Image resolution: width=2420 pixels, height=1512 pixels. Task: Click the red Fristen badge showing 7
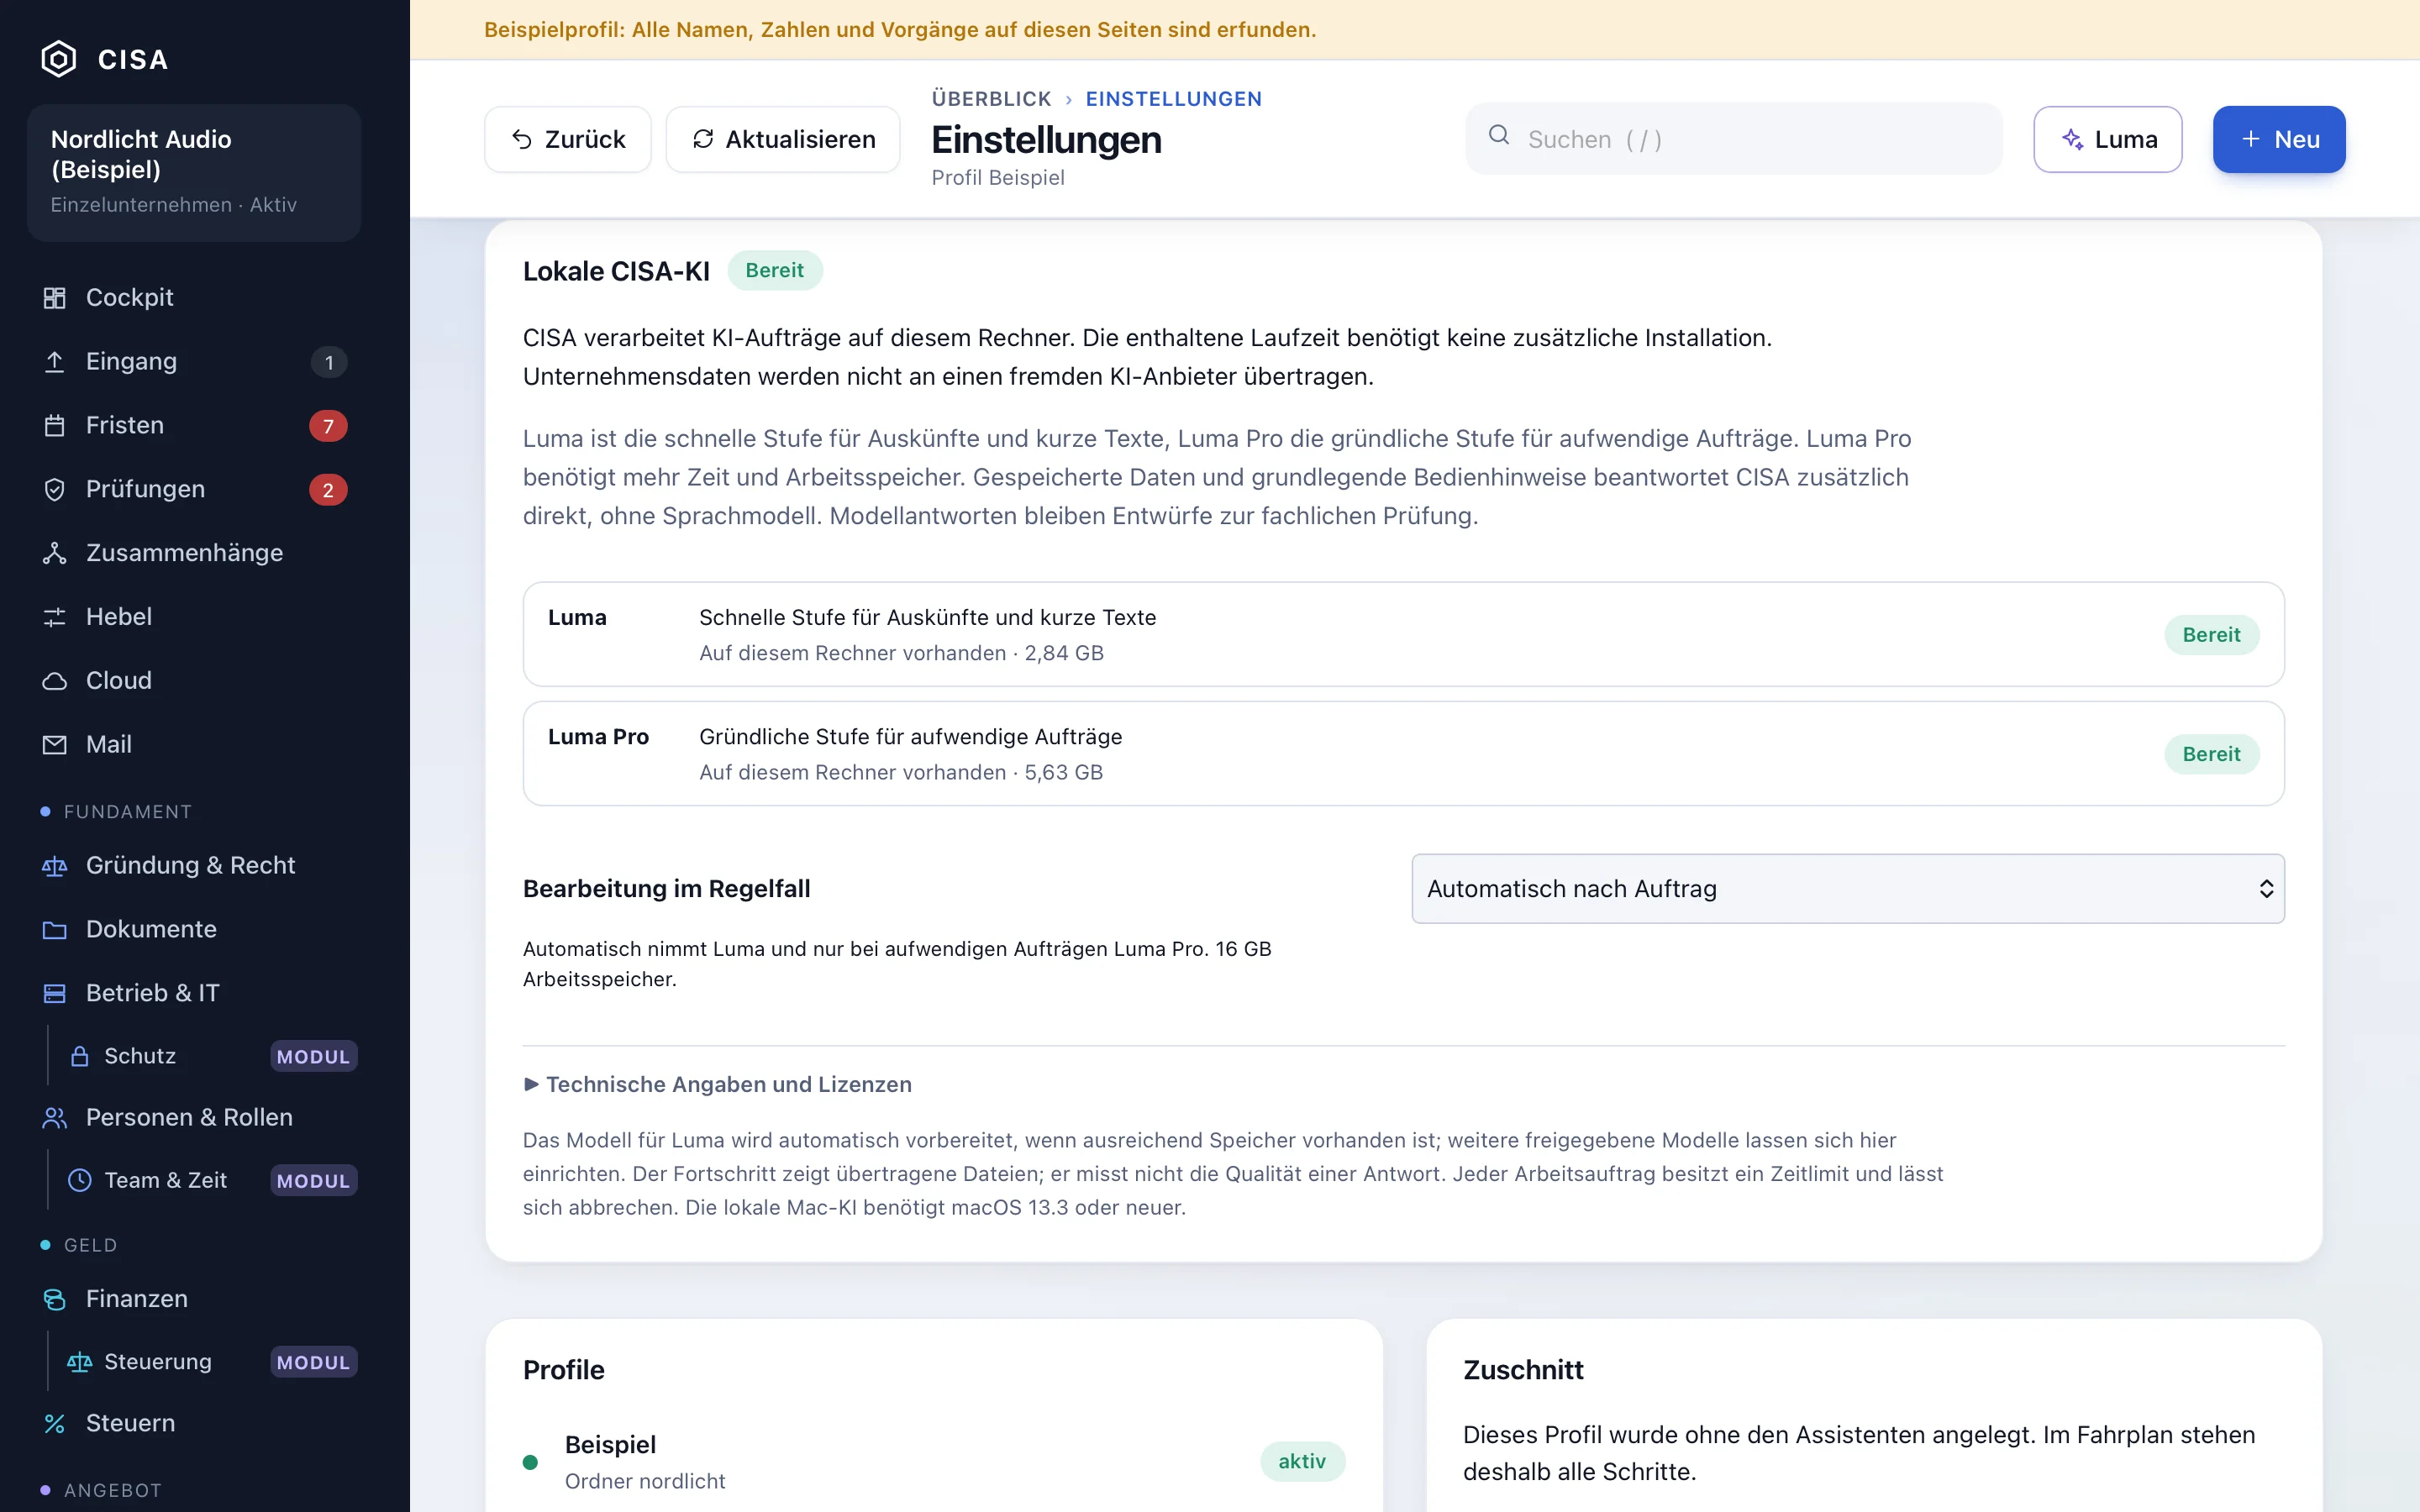[x=328, y=426]
